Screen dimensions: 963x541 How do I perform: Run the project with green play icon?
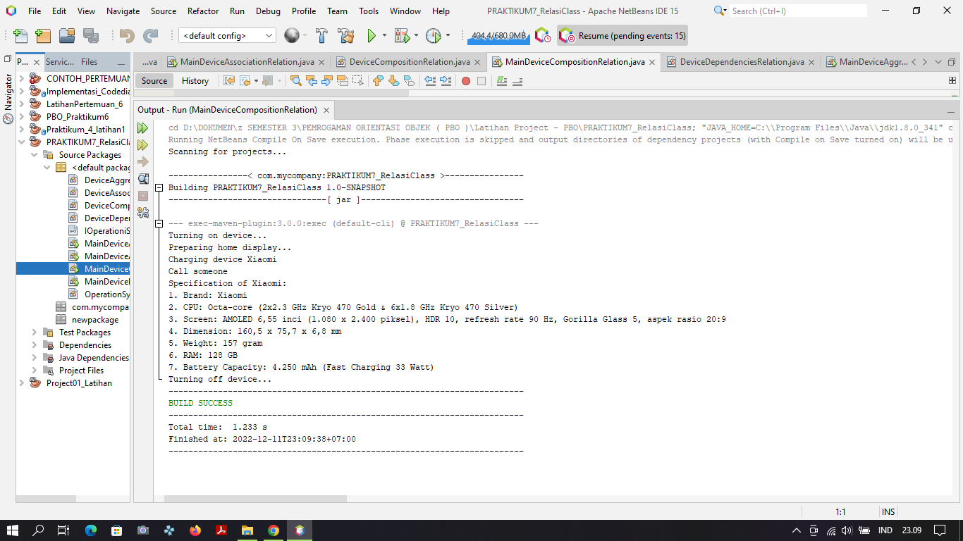pos(372,36)
